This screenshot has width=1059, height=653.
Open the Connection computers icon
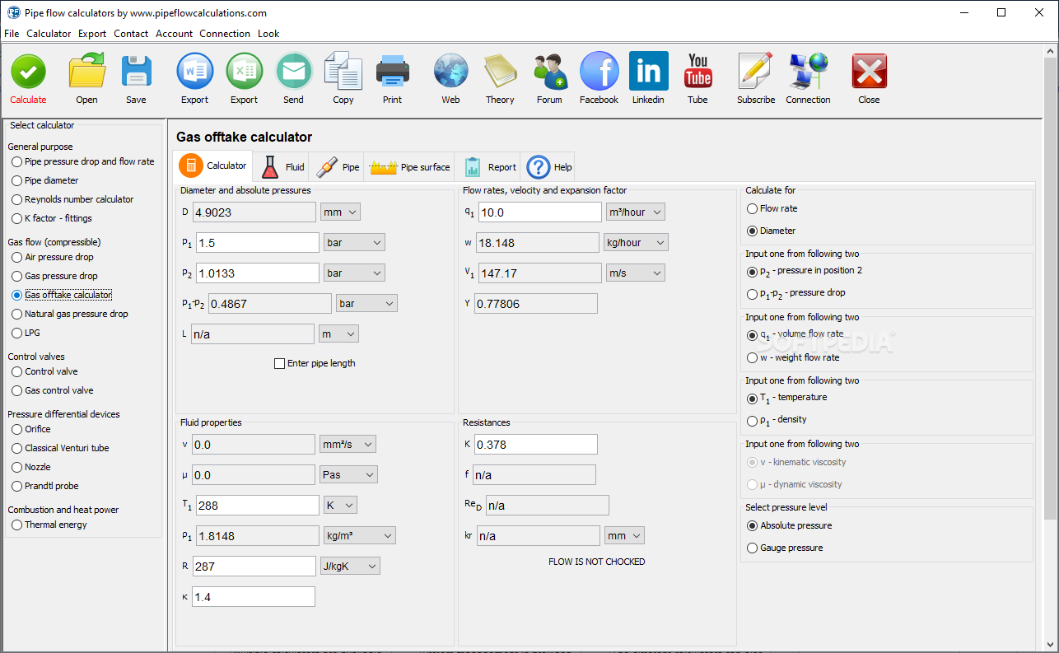point(808,72)
